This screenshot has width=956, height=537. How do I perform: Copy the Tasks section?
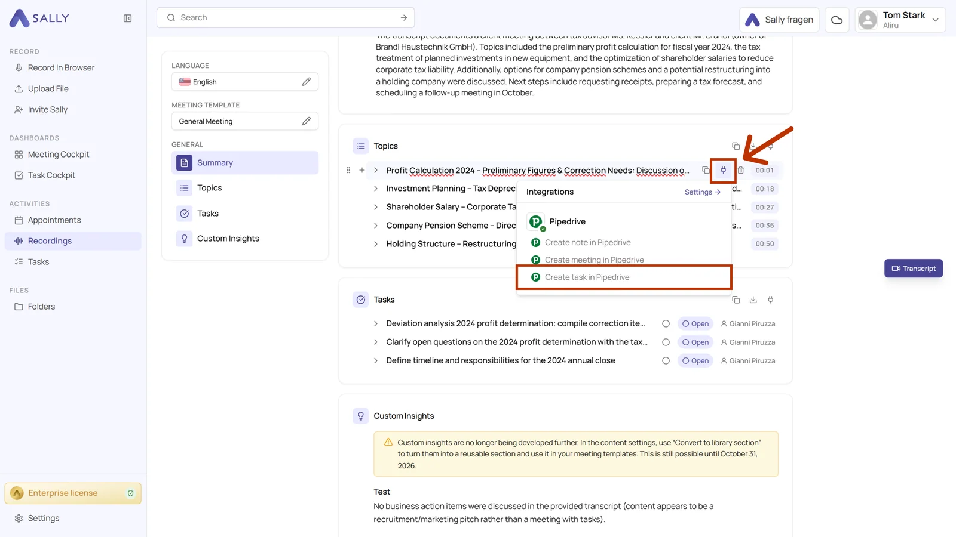pyautogui.click(x=736, y=300)
